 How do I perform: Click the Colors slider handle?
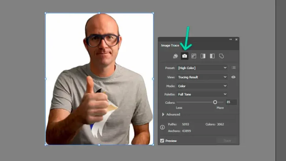(x=215, y=102)
